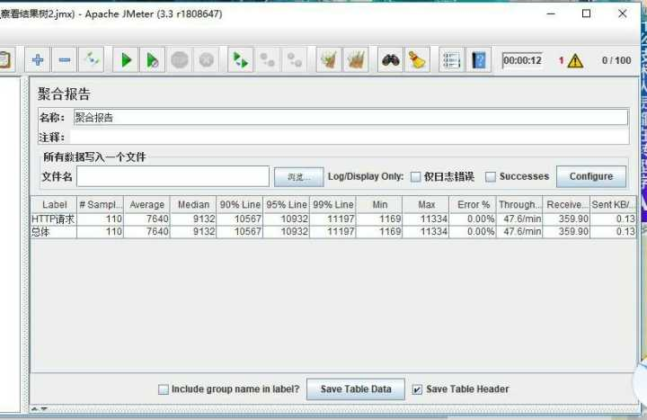Screen dimensions: 647x420
Task: Click the 注释 comment field
Action: (350, 137)
